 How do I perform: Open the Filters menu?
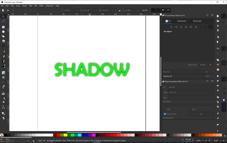coord(42,6)
